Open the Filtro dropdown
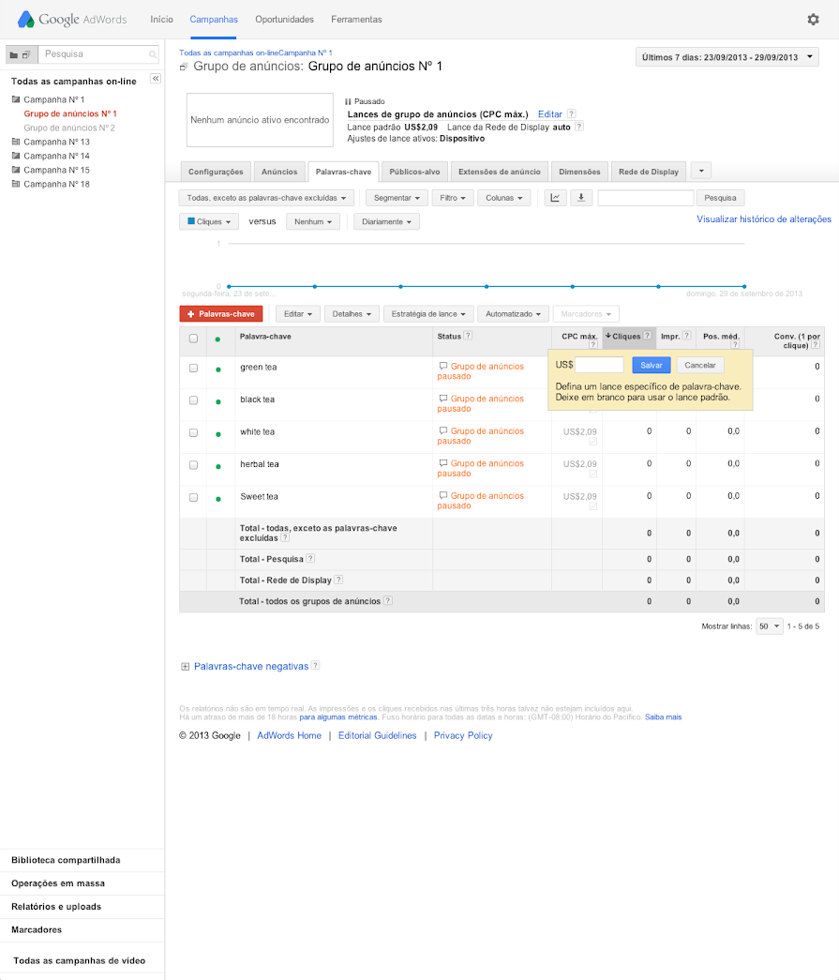839x980 pixels. pyautogui.click(x=452, y=198)
